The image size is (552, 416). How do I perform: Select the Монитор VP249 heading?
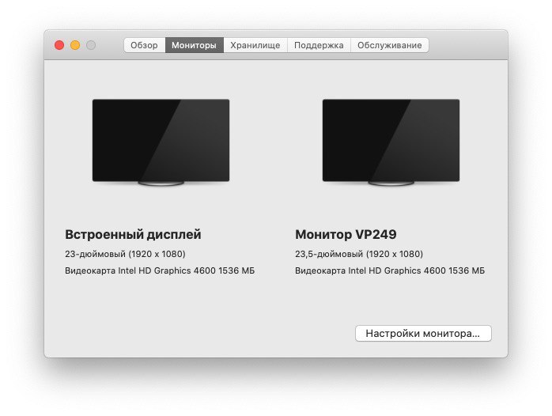tap(346, 234)
